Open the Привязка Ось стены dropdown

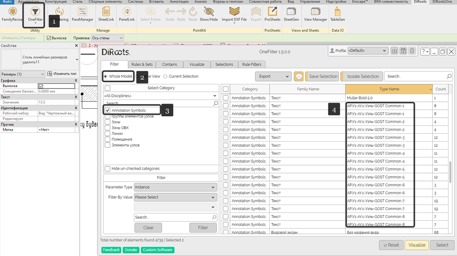[x=107, y=38]
